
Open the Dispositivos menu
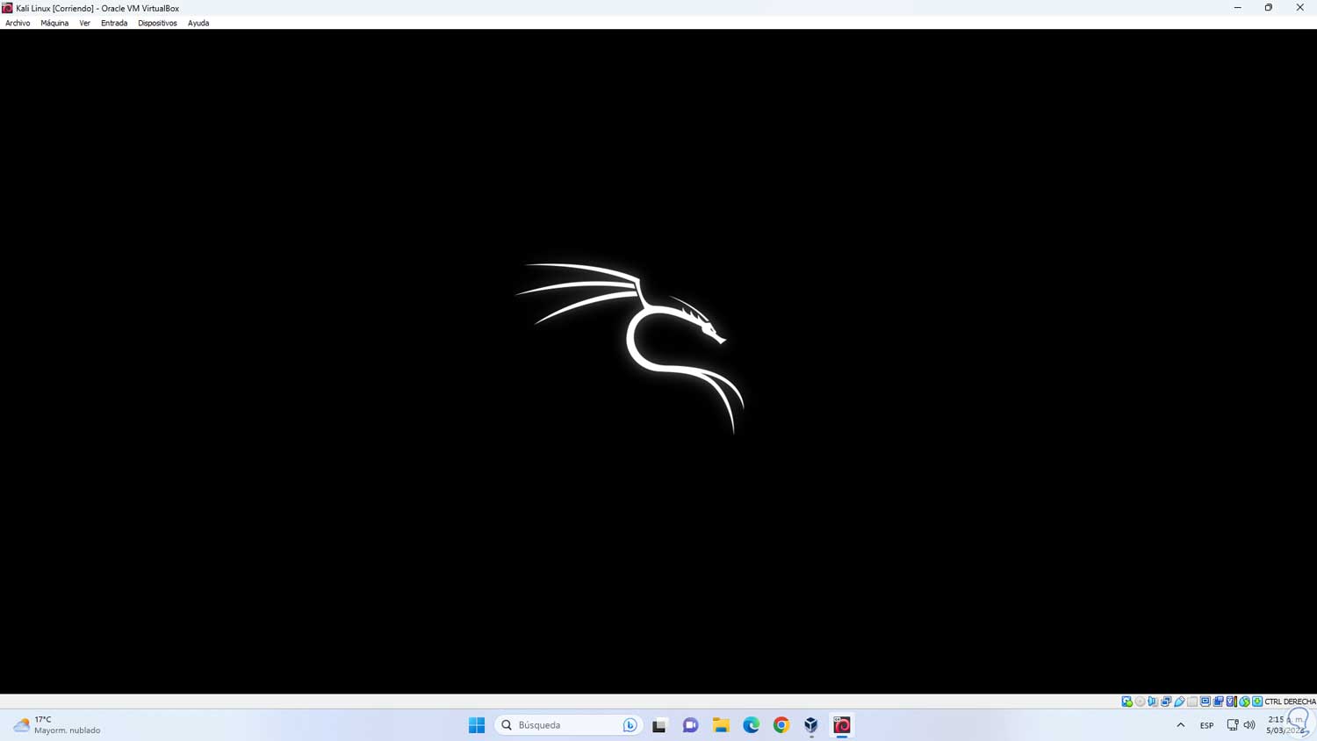click(157, 23)
